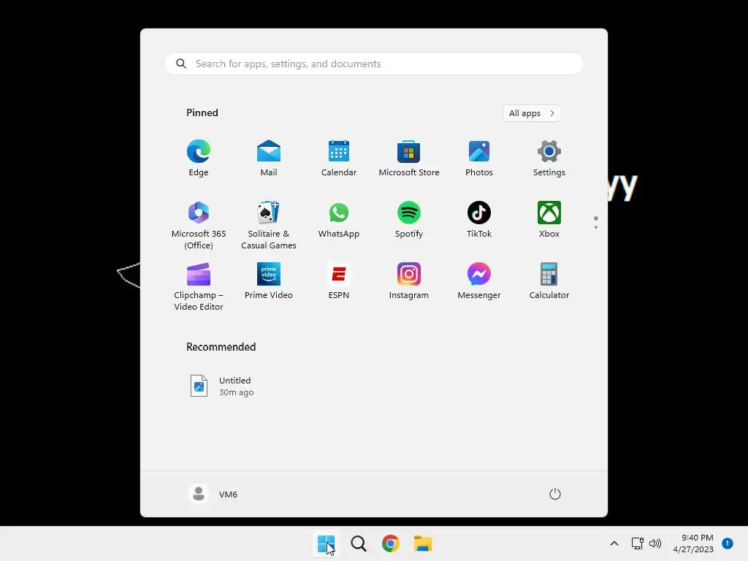Open the recommended Untitled file

[x=222, y=386]
